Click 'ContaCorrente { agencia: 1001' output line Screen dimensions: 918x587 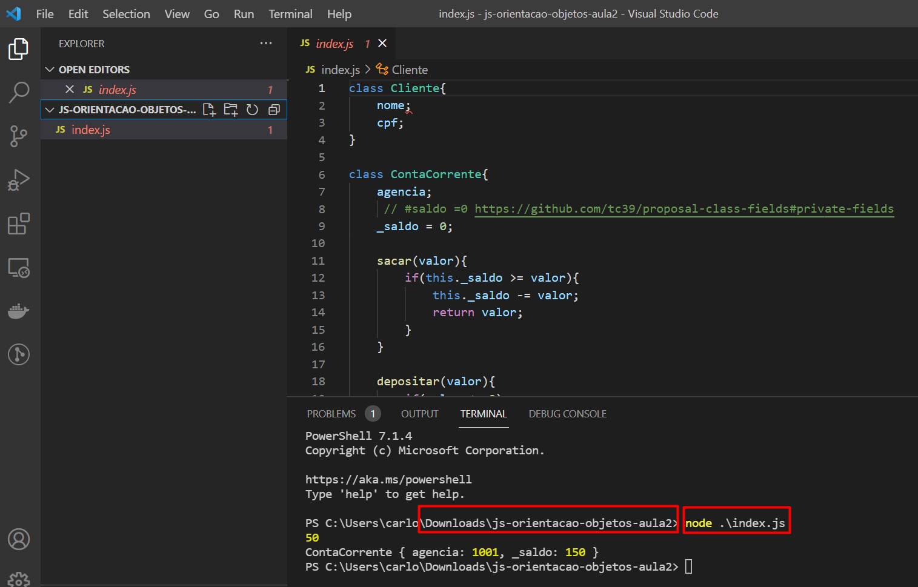click(x=452, y=552)
